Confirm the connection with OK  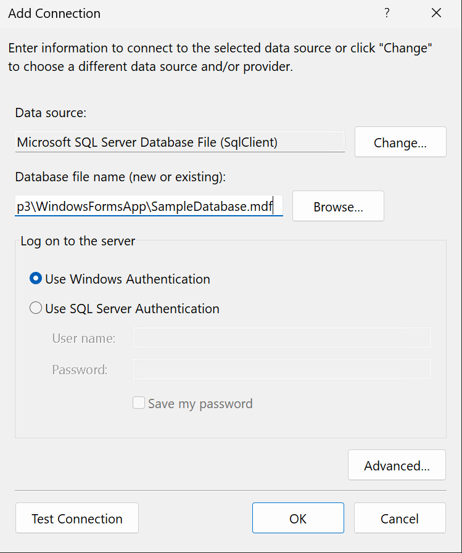(298, 518)
